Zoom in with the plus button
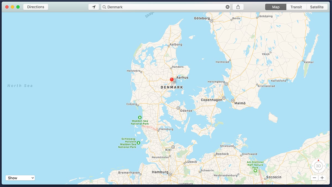The width and height of the screenshot is (332, 187). pos(322,178)
